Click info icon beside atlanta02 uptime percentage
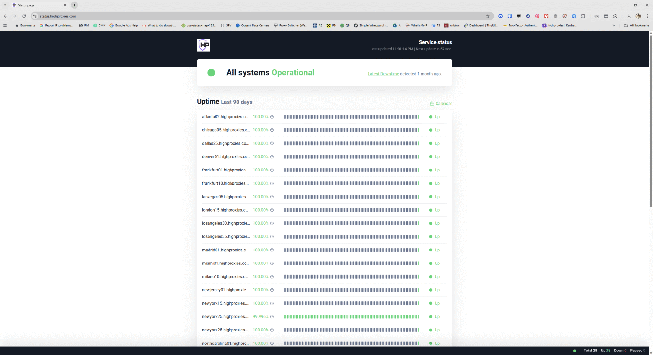 point(272,117)
